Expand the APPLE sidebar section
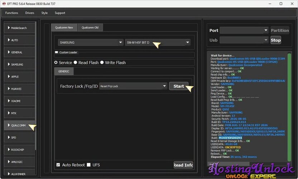298x179 pixels. pos(19,77)
